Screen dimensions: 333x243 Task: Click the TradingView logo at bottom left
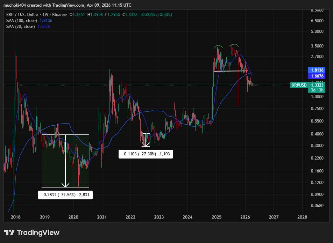pos(31,233)
